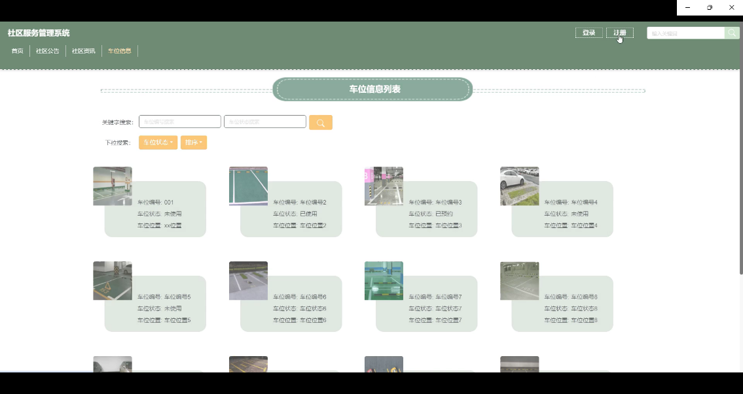The width and height of the screenshot is (743, 394).
Task: Click the 社区服务管理系统 site title
Action: tap(39, 33)
